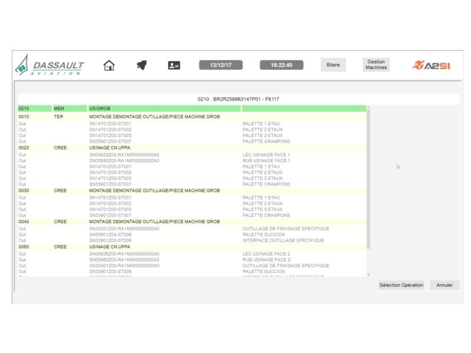Select operation 0030 CREE row
This screenshot has height=353, width=471.
[x=191, y=191]
